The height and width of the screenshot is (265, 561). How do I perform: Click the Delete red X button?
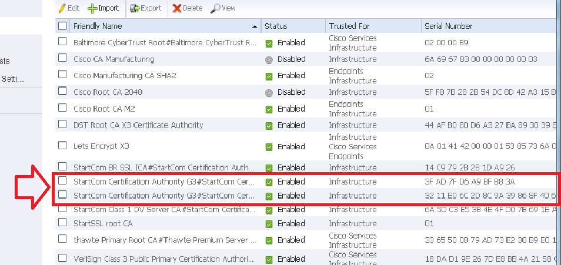[x=187, y=8]
